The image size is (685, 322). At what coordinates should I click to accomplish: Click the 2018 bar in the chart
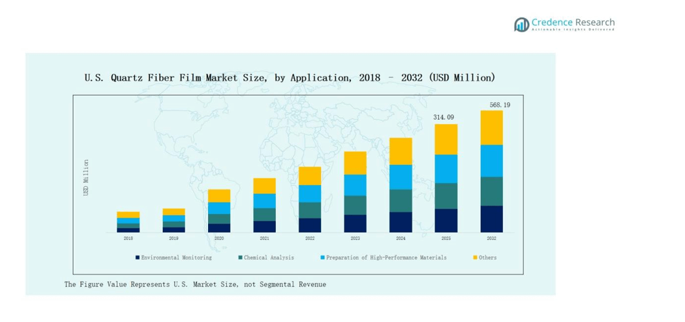tap(128, 222)
